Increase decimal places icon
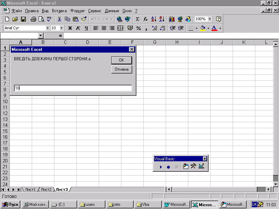Viewport: 279px width, 209px height. coord(154,28)
